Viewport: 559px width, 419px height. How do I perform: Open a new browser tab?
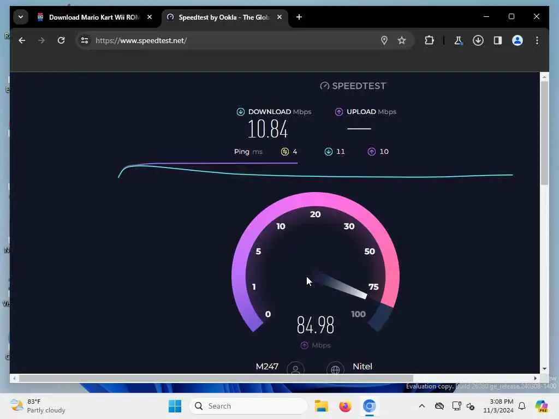point(299,17)
